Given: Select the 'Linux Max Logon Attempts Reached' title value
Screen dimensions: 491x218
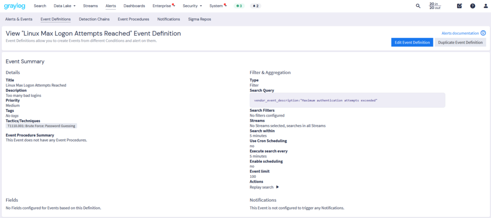Looking at the screenshot, I should point(36,85).
